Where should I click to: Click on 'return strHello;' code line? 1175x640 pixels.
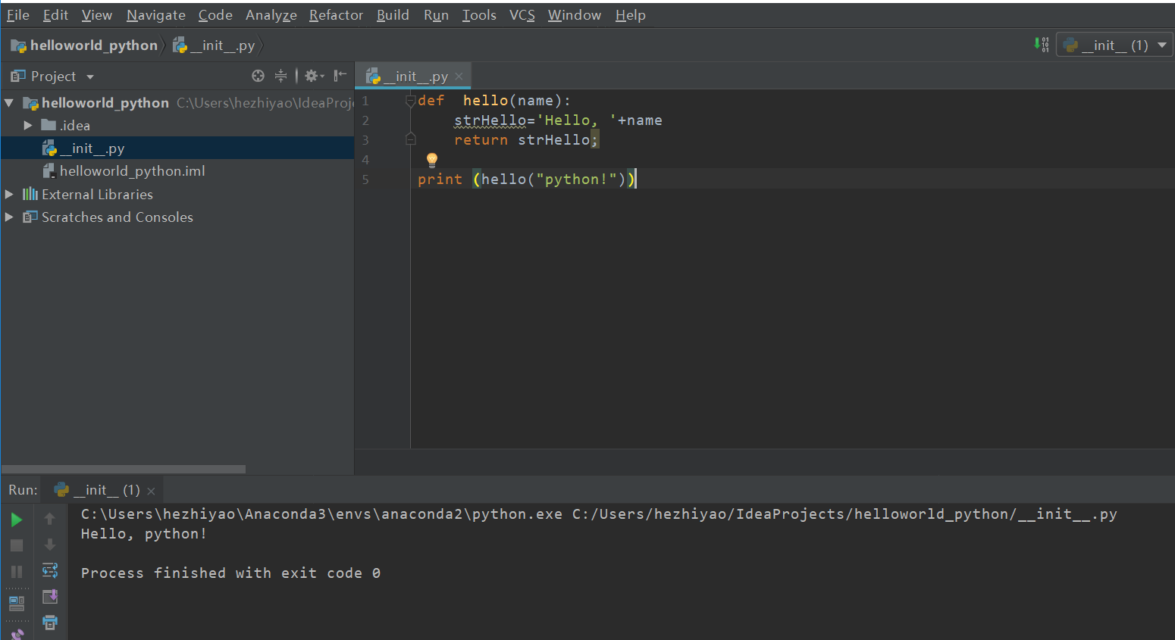tap(526, 140)
